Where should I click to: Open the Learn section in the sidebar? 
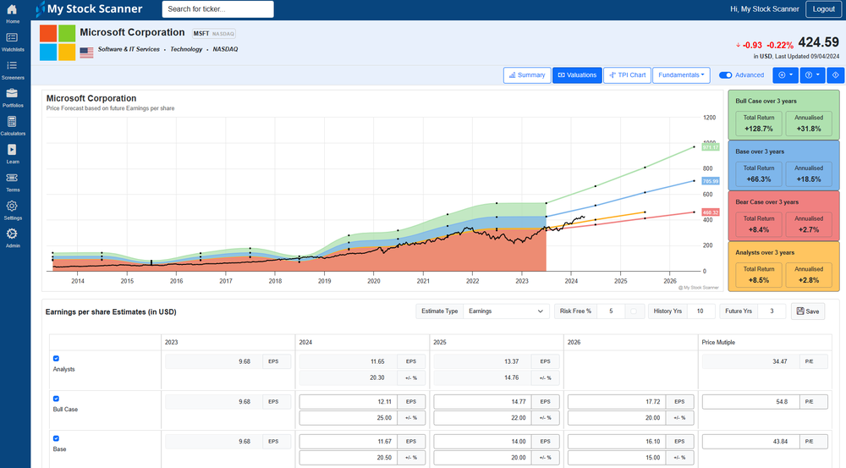13,154
